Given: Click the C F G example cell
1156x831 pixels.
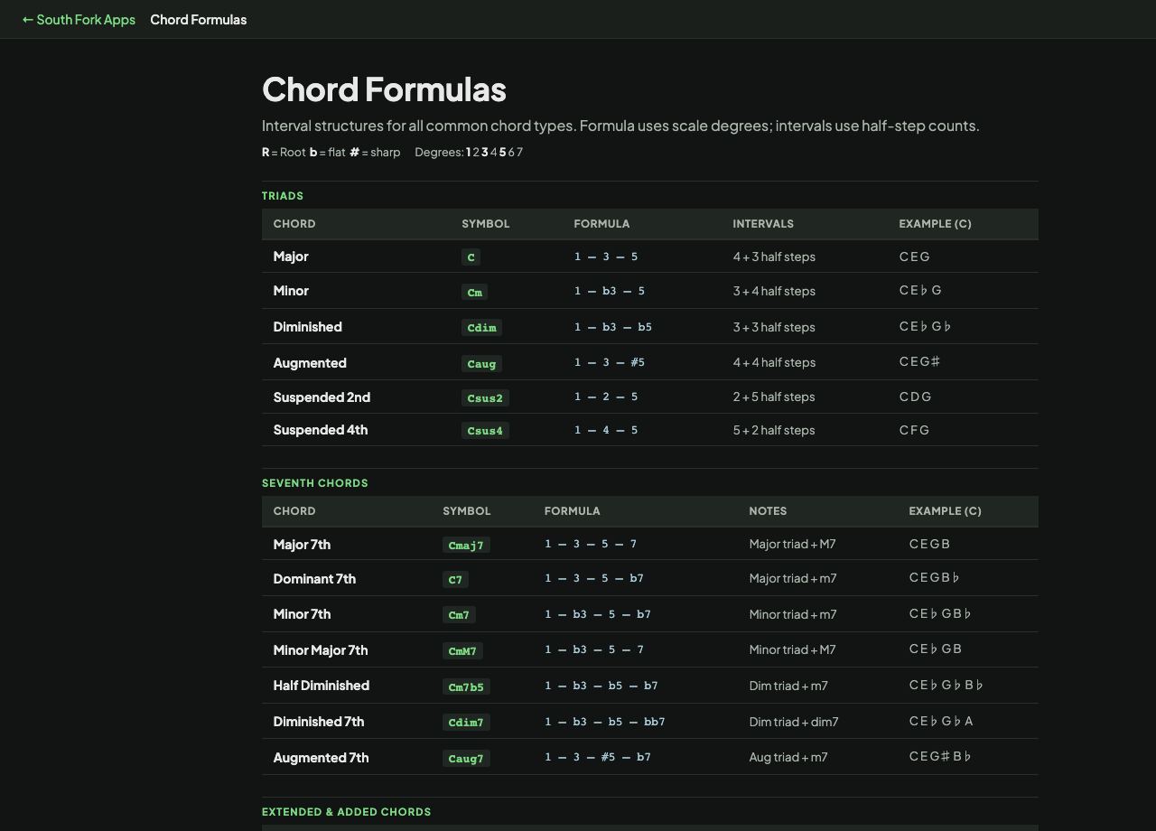Looking at the screenshot, I should [914, 430].
